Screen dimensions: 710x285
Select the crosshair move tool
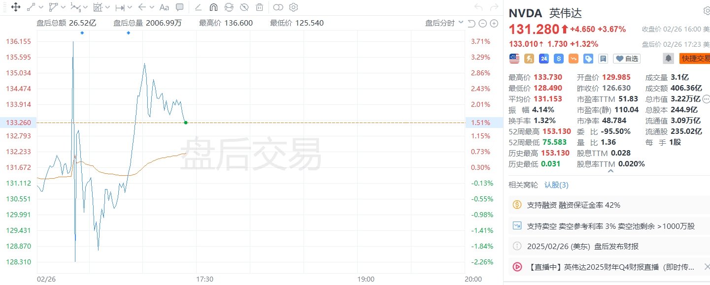[x=15, y=7]
